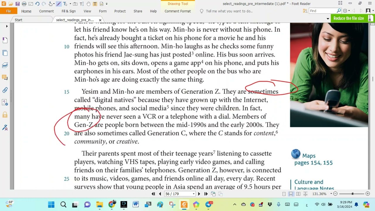The width and height of the screenshot is (375, 211).
Task: Close the select_readings_pre_in document tab
Action: 100,20
